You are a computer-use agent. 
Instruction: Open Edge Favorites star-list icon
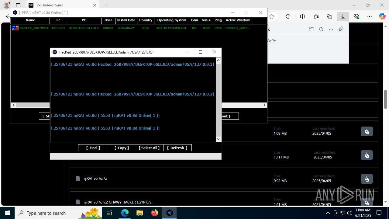pos(316,16)
